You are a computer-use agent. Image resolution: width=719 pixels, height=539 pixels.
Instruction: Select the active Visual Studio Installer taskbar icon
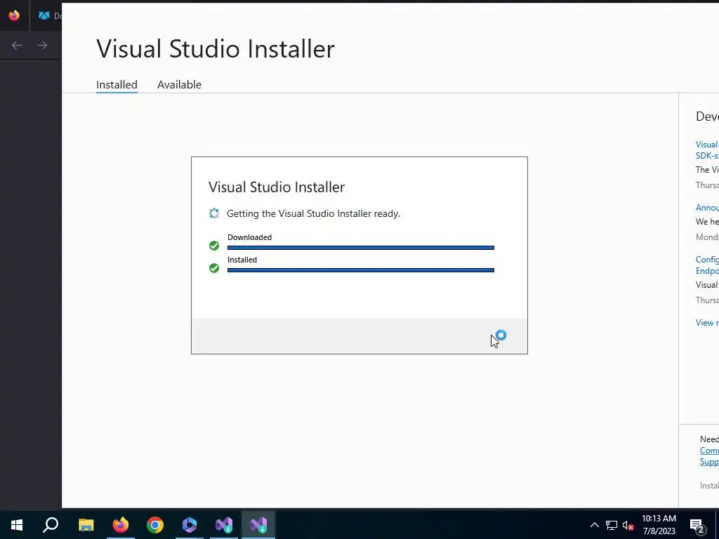pyautogui.click(x=258, y=525)
